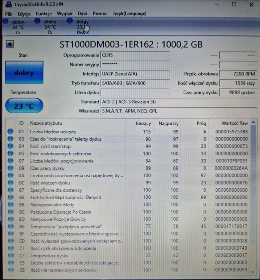Open the Język(Language) menu

click(130, 14)
